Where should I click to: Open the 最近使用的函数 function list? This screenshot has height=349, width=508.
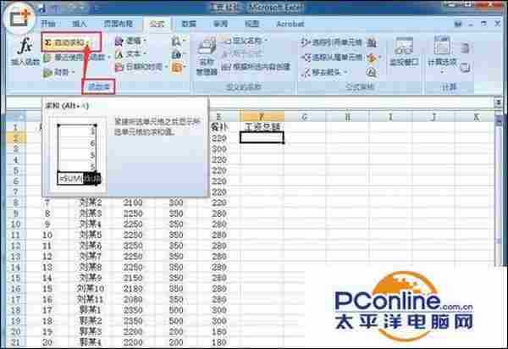(76, 58)
